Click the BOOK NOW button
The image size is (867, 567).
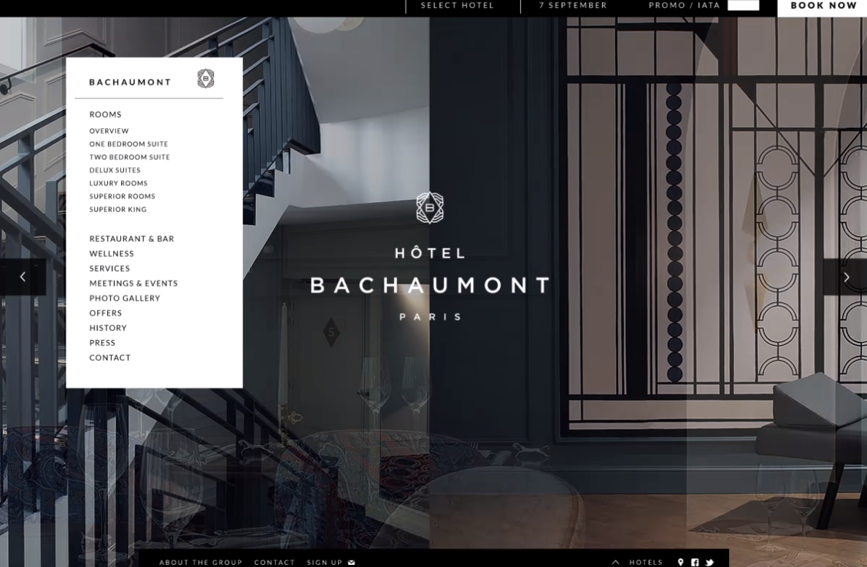(x=822, y=6)
